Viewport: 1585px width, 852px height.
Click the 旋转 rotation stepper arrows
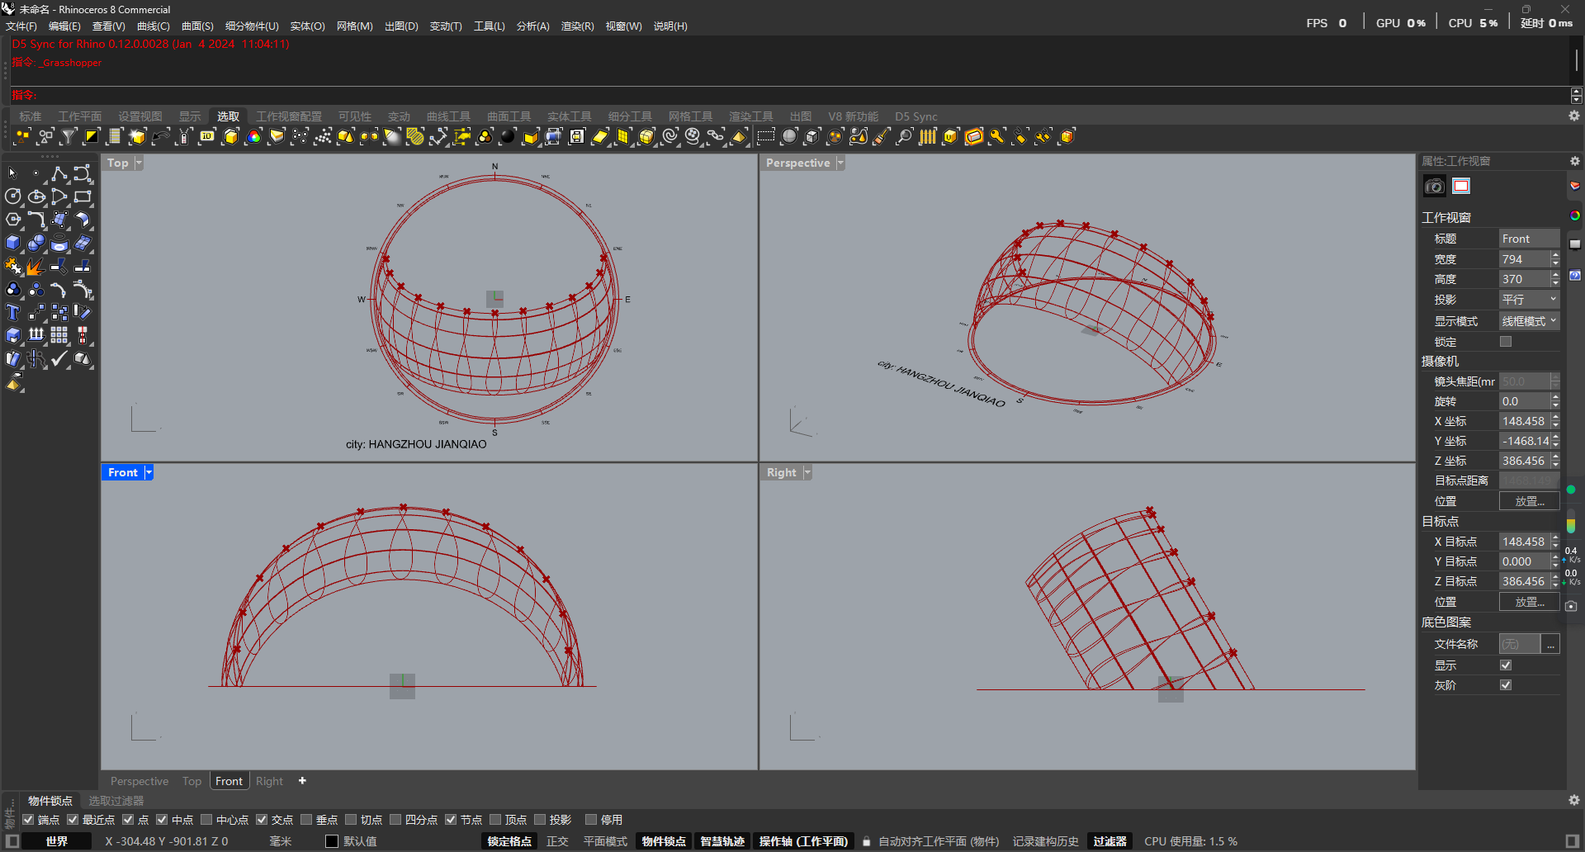point(1555,401)
